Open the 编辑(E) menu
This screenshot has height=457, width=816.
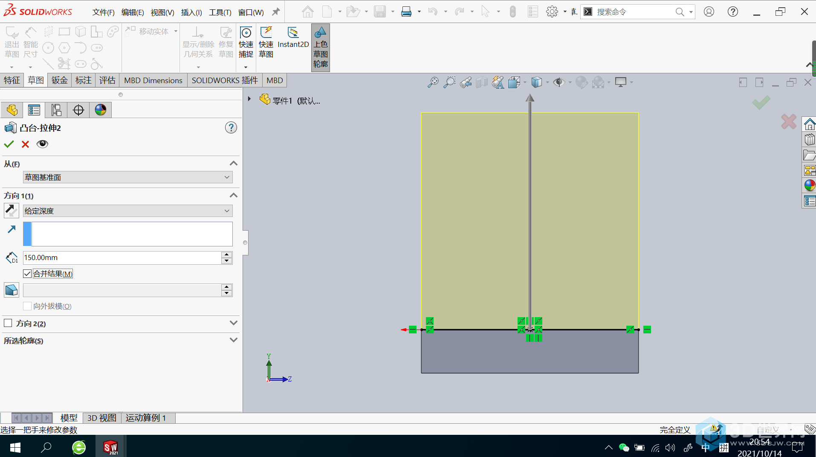[133, 12]
